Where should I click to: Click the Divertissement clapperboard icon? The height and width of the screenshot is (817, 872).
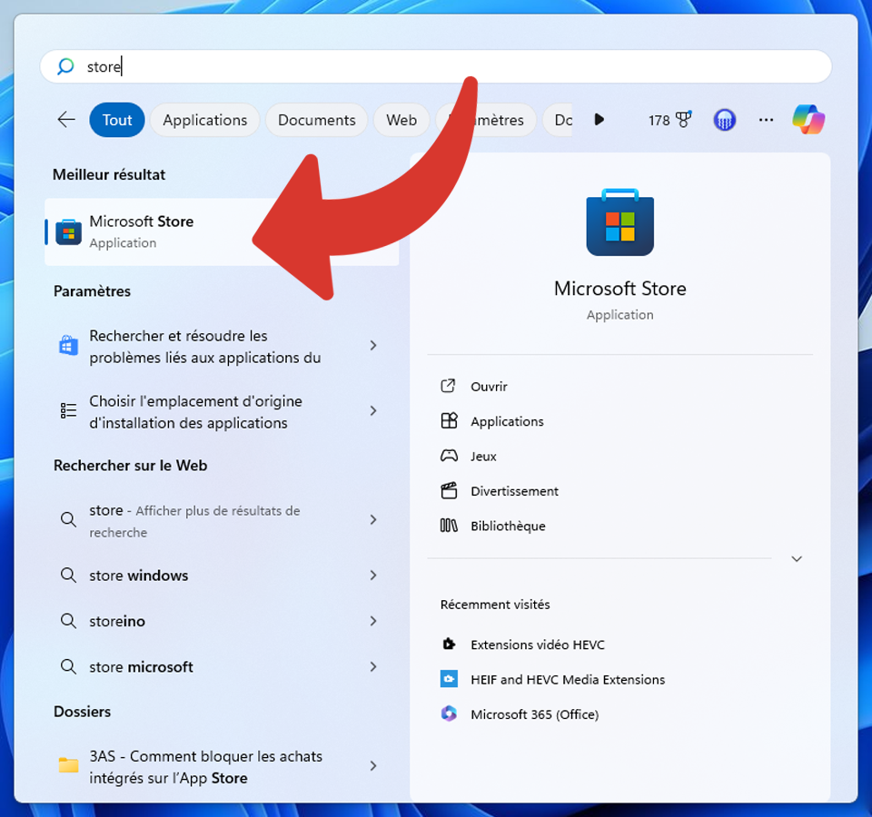point(448,490)
